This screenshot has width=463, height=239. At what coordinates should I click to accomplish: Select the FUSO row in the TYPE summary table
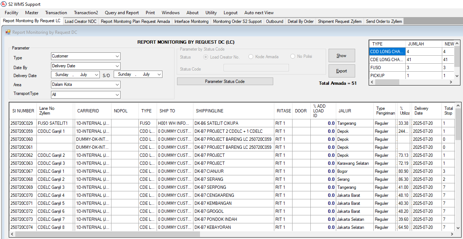[387, 67]
